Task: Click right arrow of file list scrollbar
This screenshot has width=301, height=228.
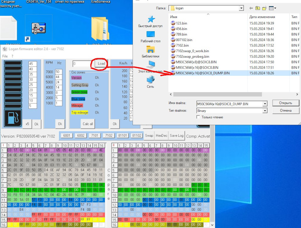Action: tap(297, 94)
